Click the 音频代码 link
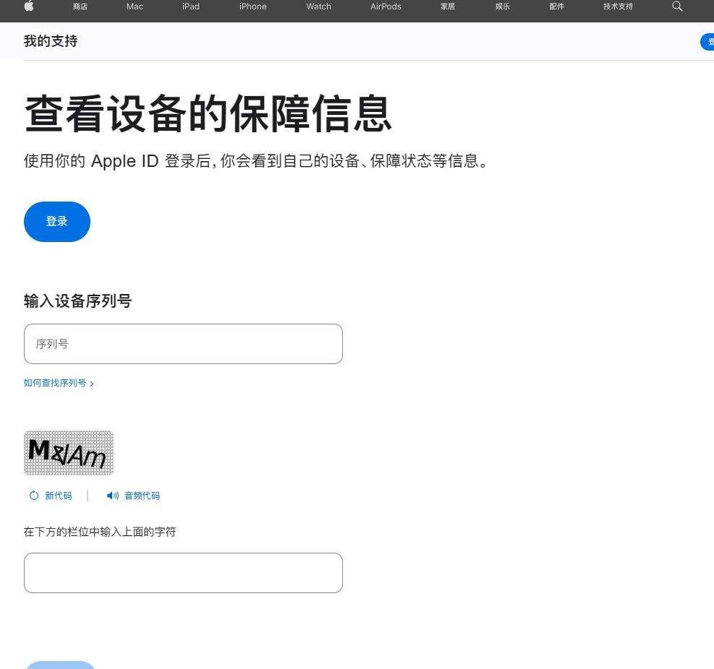Viewport: 714px width, 669px height. pyautogui.click(x=142, y=496)
